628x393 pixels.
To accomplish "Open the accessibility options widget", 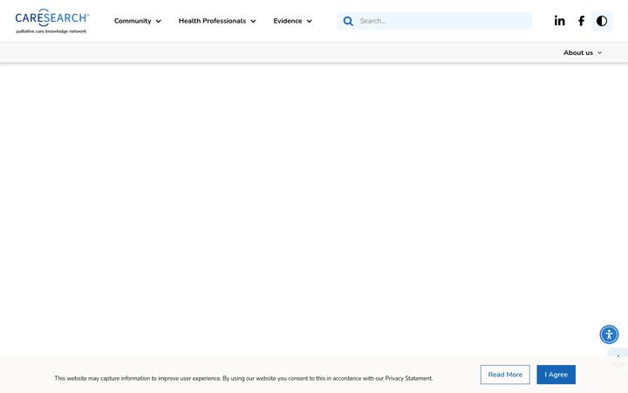I will [x=609, y=334].
